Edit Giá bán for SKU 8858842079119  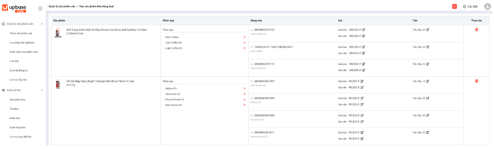tap(363, 64)
